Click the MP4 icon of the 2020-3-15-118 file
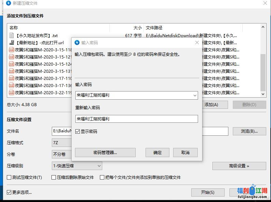Screen dimensions: 271x202 pyautogui.click(x=12, y=50)
